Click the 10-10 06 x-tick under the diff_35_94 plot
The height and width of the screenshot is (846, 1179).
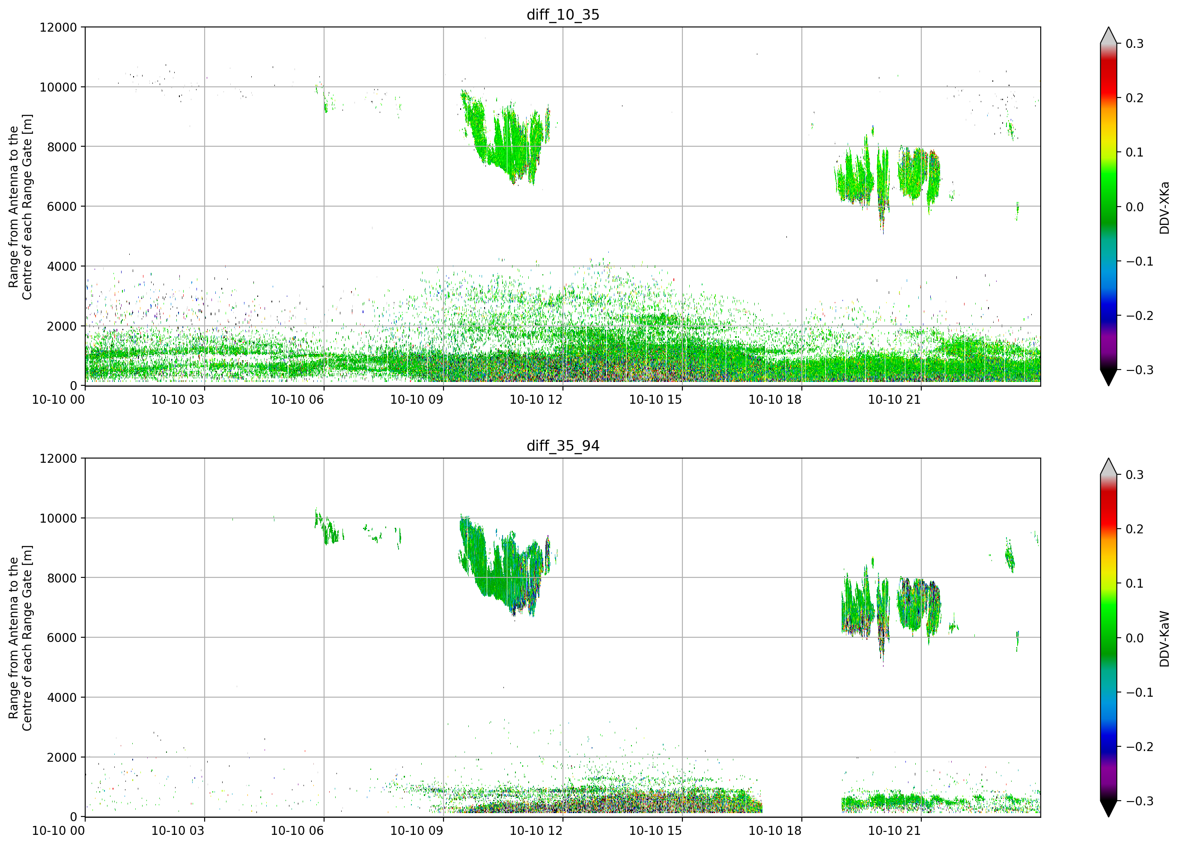coord(298,831)
